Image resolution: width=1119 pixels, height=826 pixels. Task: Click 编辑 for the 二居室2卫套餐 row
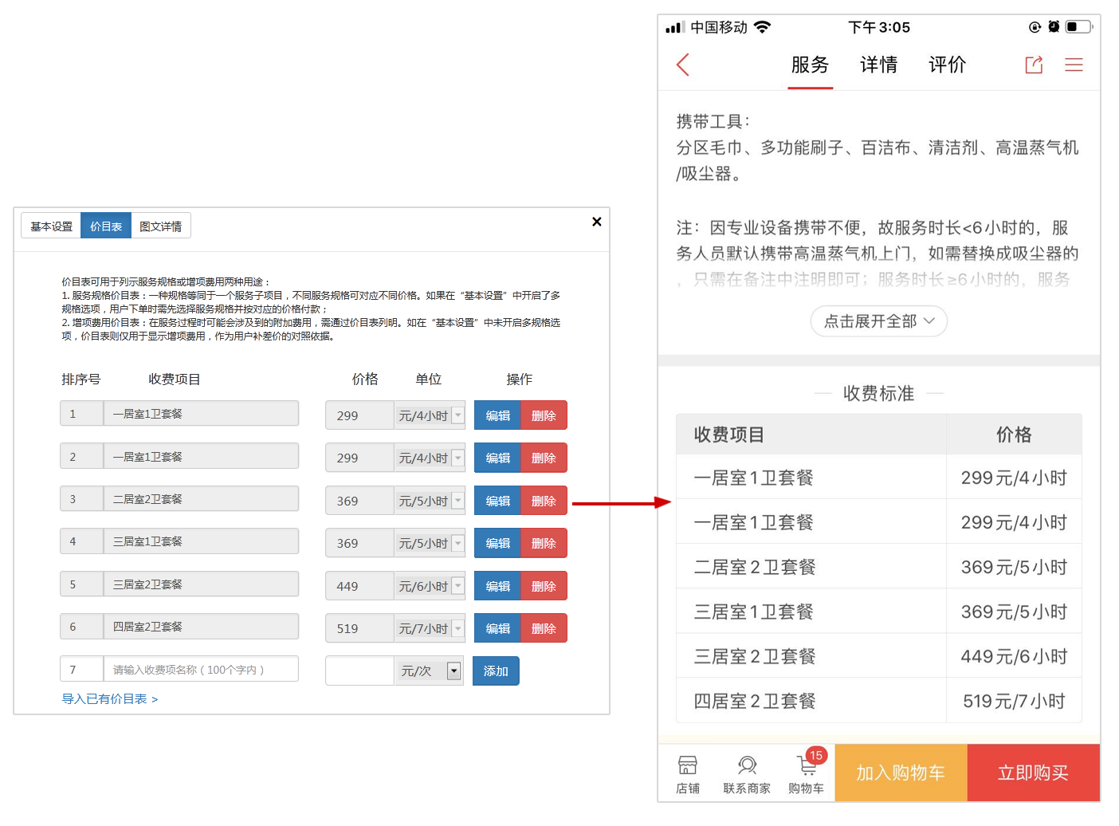(x=497, y=501)
